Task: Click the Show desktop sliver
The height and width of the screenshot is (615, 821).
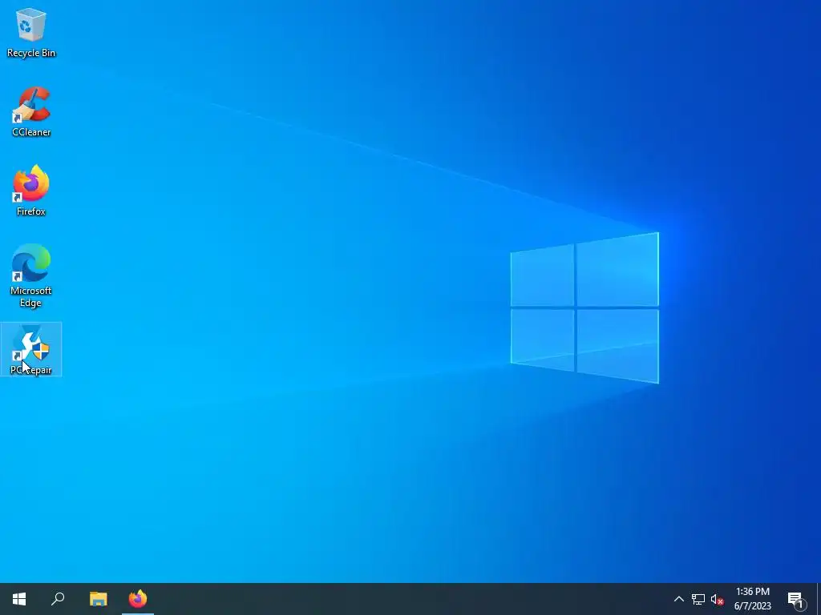Action: [x=819, y=599]
